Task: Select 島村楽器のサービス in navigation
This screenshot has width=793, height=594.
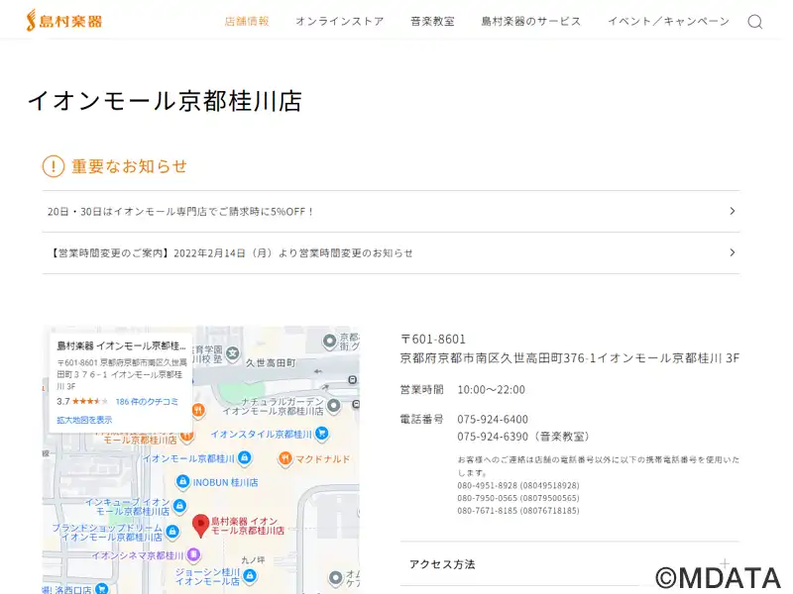Action: coord(530,22)
